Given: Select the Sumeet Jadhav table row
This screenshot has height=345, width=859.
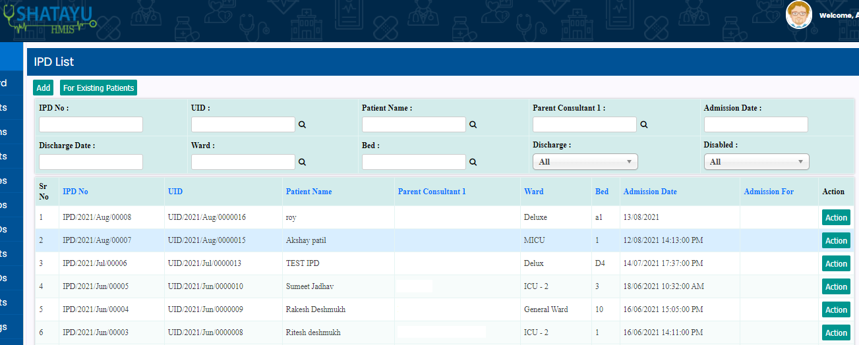Looking at the screenshot, I should 309,286.
